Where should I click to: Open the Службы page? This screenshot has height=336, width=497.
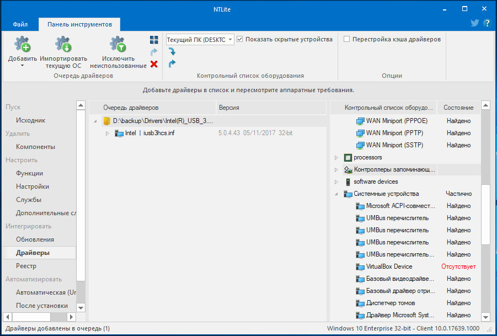(29, 200)
